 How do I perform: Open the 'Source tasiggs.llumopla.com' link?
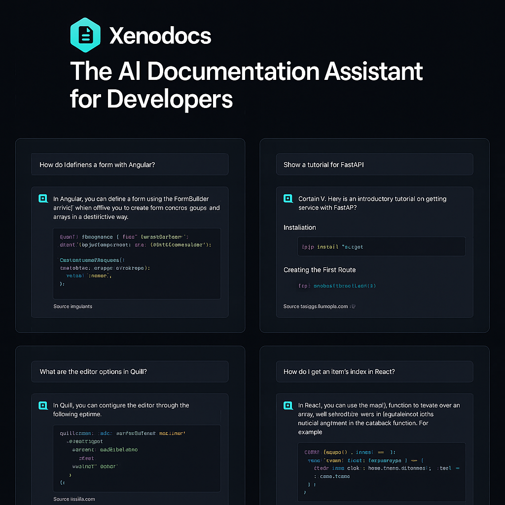click(x=316, y=306)
